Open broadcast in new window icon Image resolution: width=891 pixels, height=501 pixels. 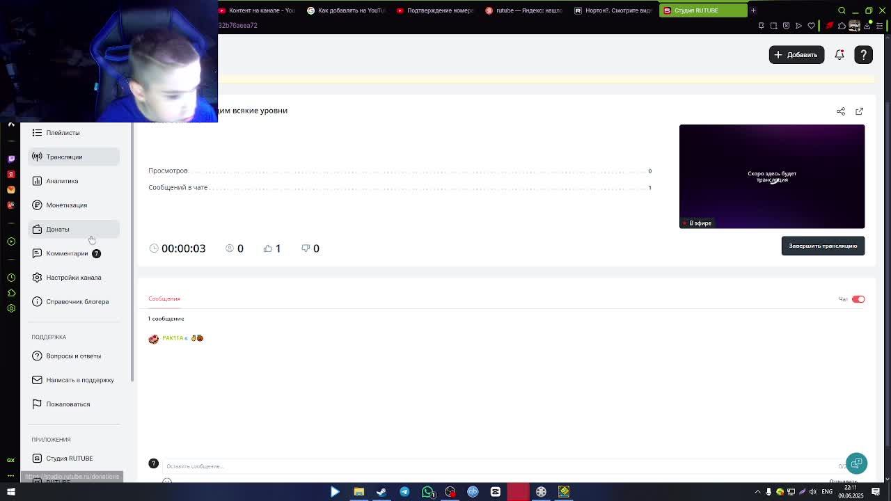coord(860,111)
